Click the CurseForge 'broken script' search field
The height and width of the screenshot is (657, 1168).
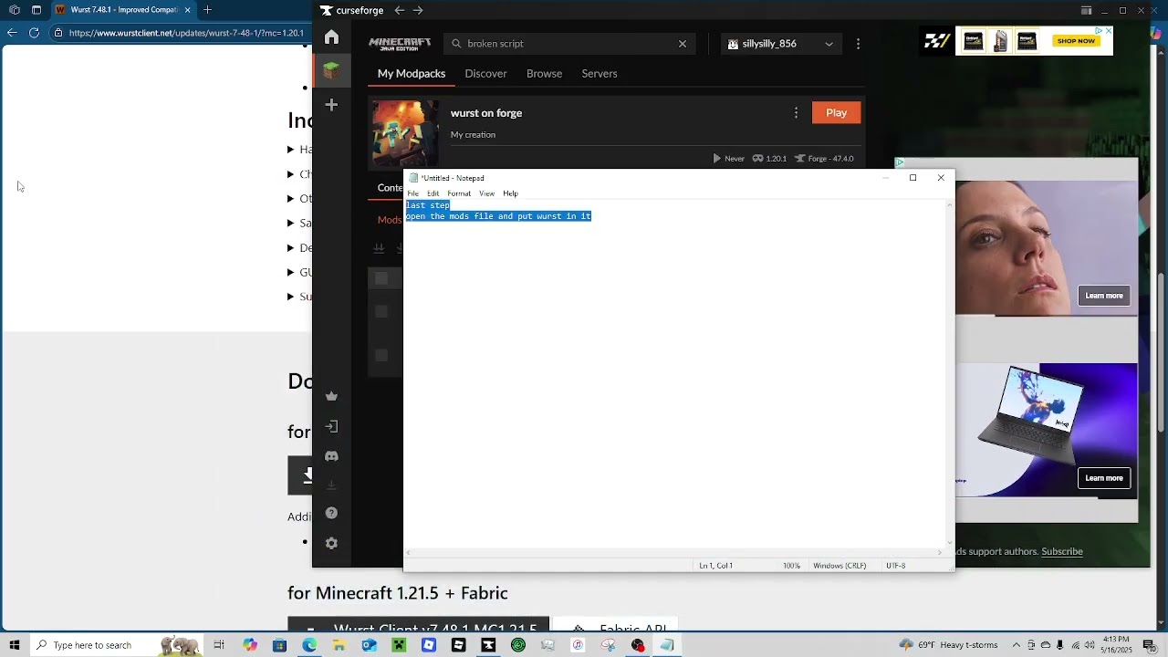[x=569, y=44]
